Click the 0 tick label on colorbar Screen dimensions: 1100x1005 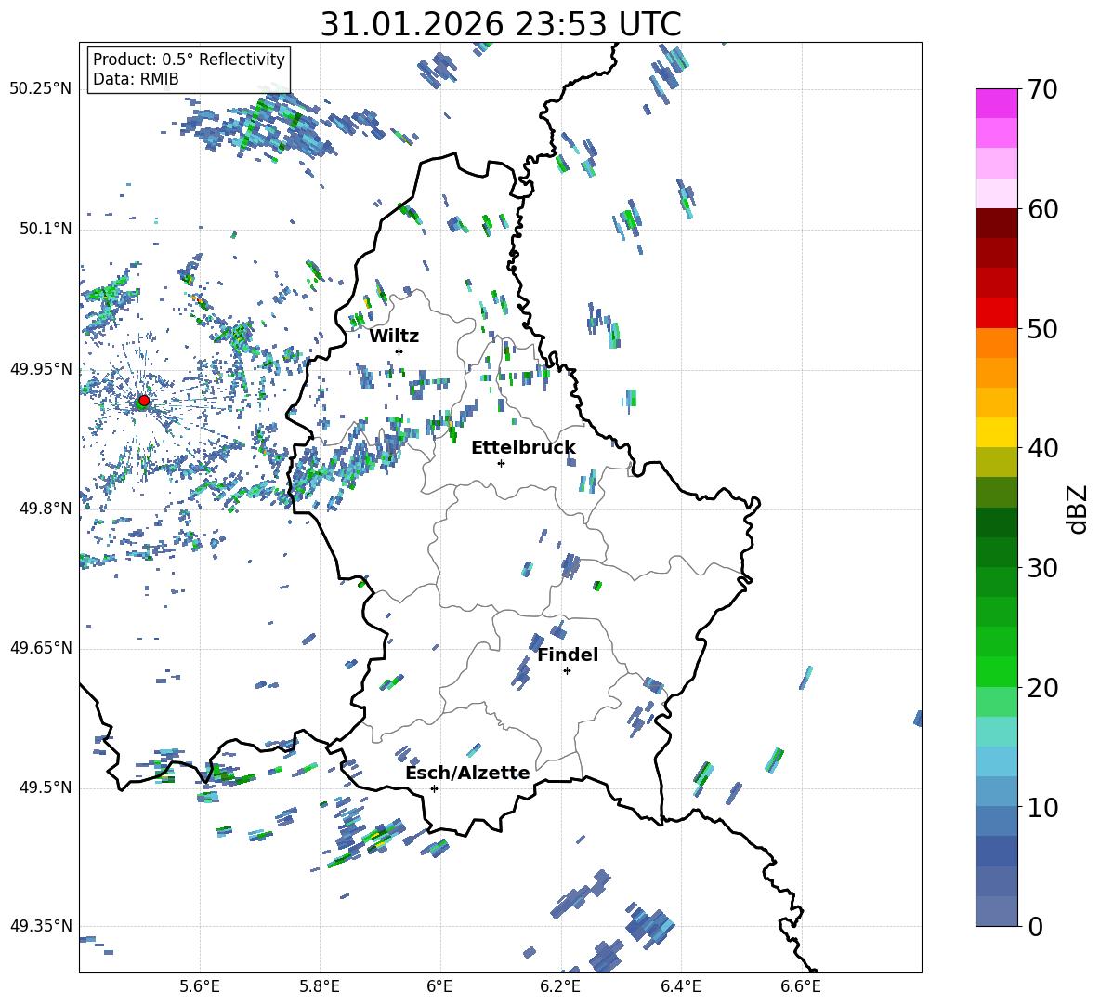coord(1036,927)
